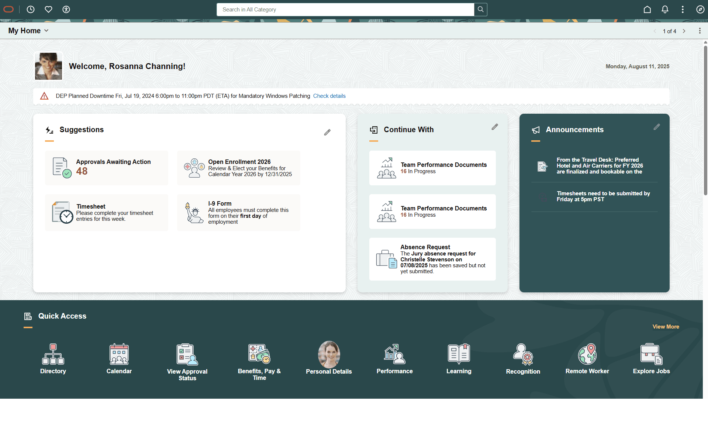The width and height of the screenshot is (708, 443).
Task: Click the Check details downtime link
Action: pos(329,96)
